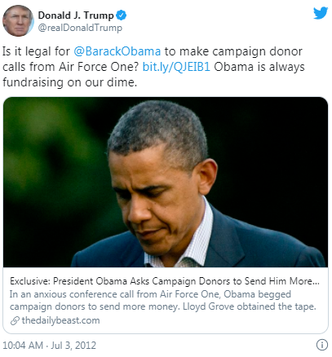Open the tweet author's profile picture
The height and width of the screenshot is (357, 332).
coord(18,20)
